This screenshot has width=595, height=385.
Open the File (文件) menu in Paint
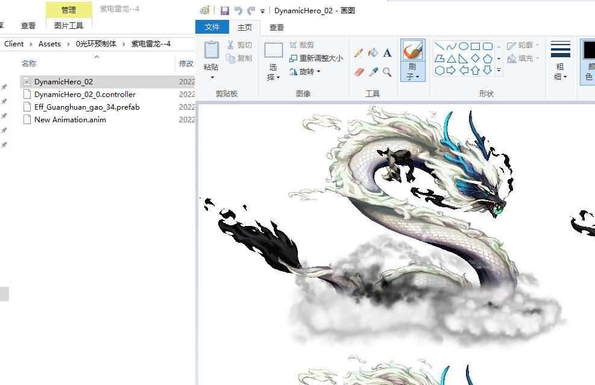(x=212, y=27)
